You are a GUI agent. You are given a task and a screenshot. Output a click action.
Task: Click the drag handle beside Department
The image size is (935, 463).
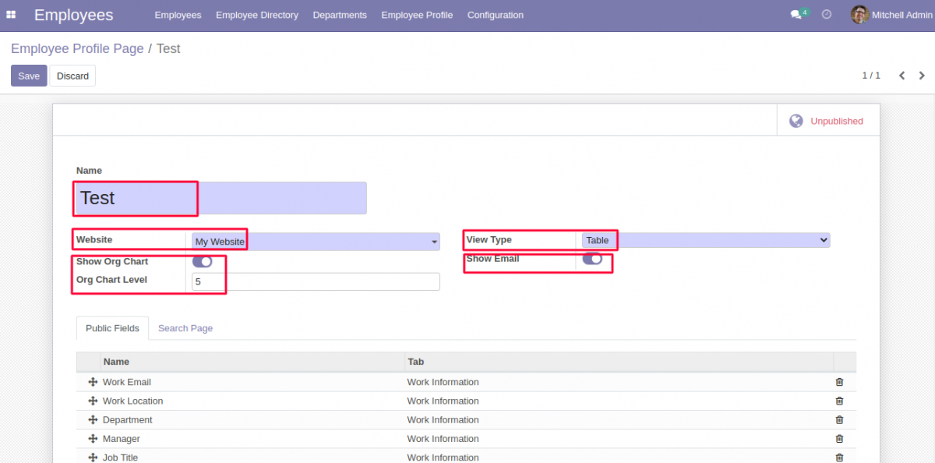[x=93, y=419]
